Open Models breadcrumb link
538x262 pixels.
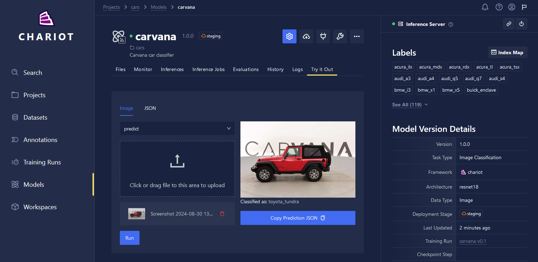pyautogui.click(x=159, y=7)
